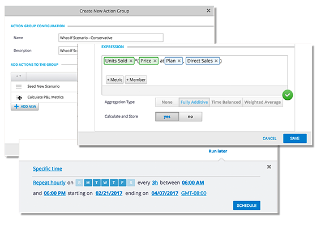Change the 06:00 AM start time

coord(193,182)
